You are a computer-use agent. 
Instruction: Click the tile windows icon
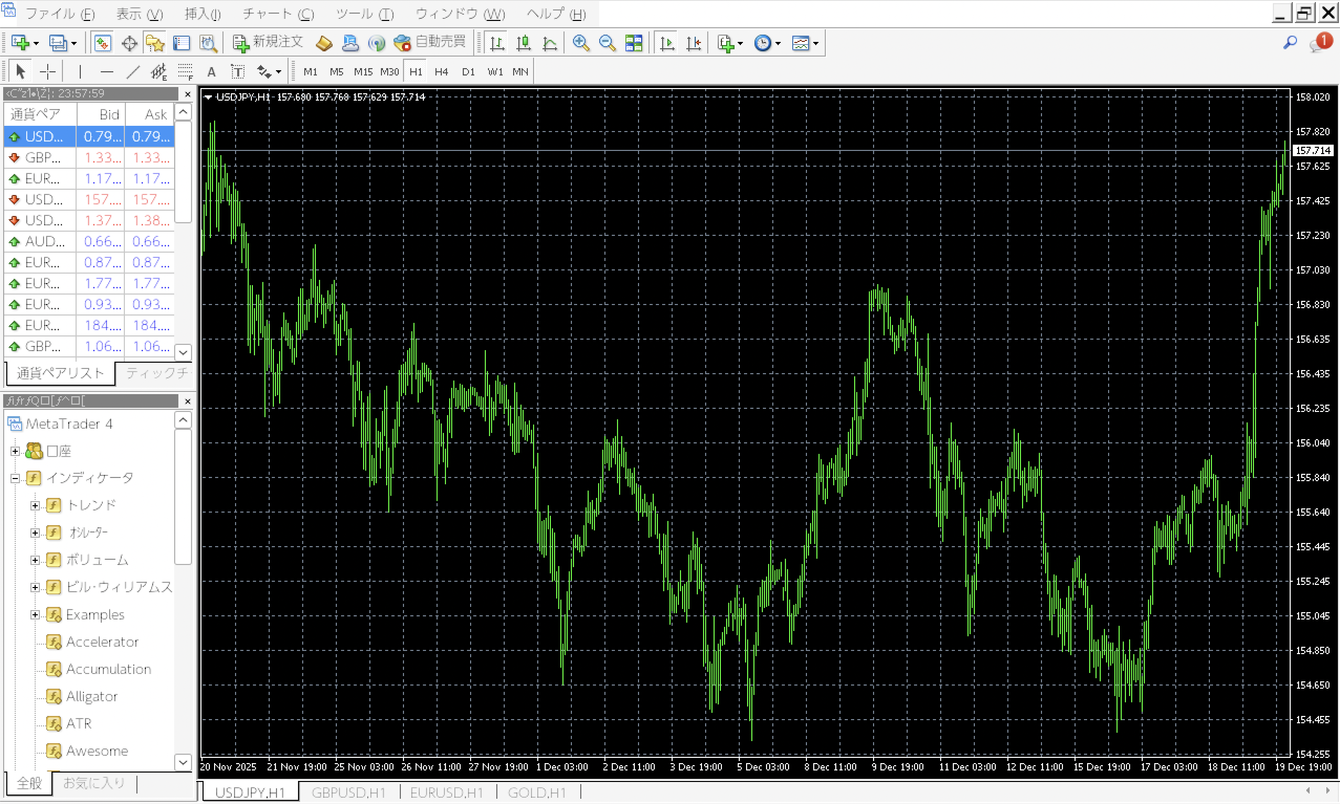point(633,43)
